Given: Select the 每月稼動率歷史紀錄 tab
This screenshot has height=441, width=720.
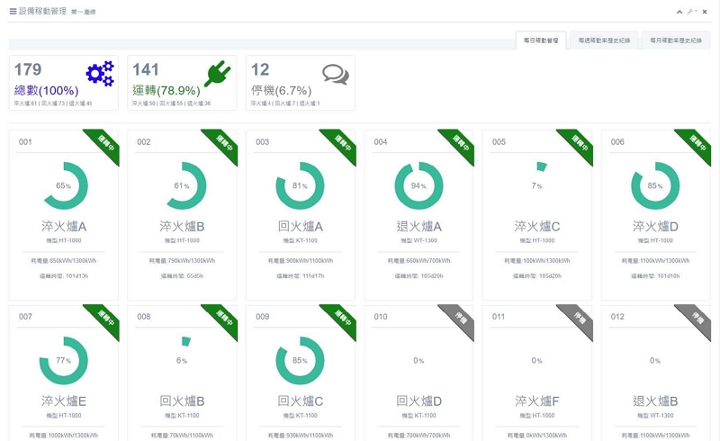Looking at the screenshot, I should click(x=677, y=40).
